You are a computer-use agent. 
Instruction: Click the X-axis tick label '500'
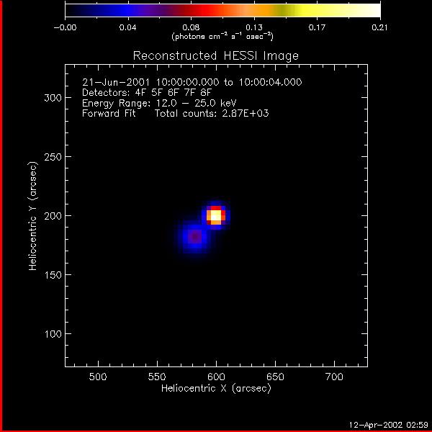click(x=98, y=377)
